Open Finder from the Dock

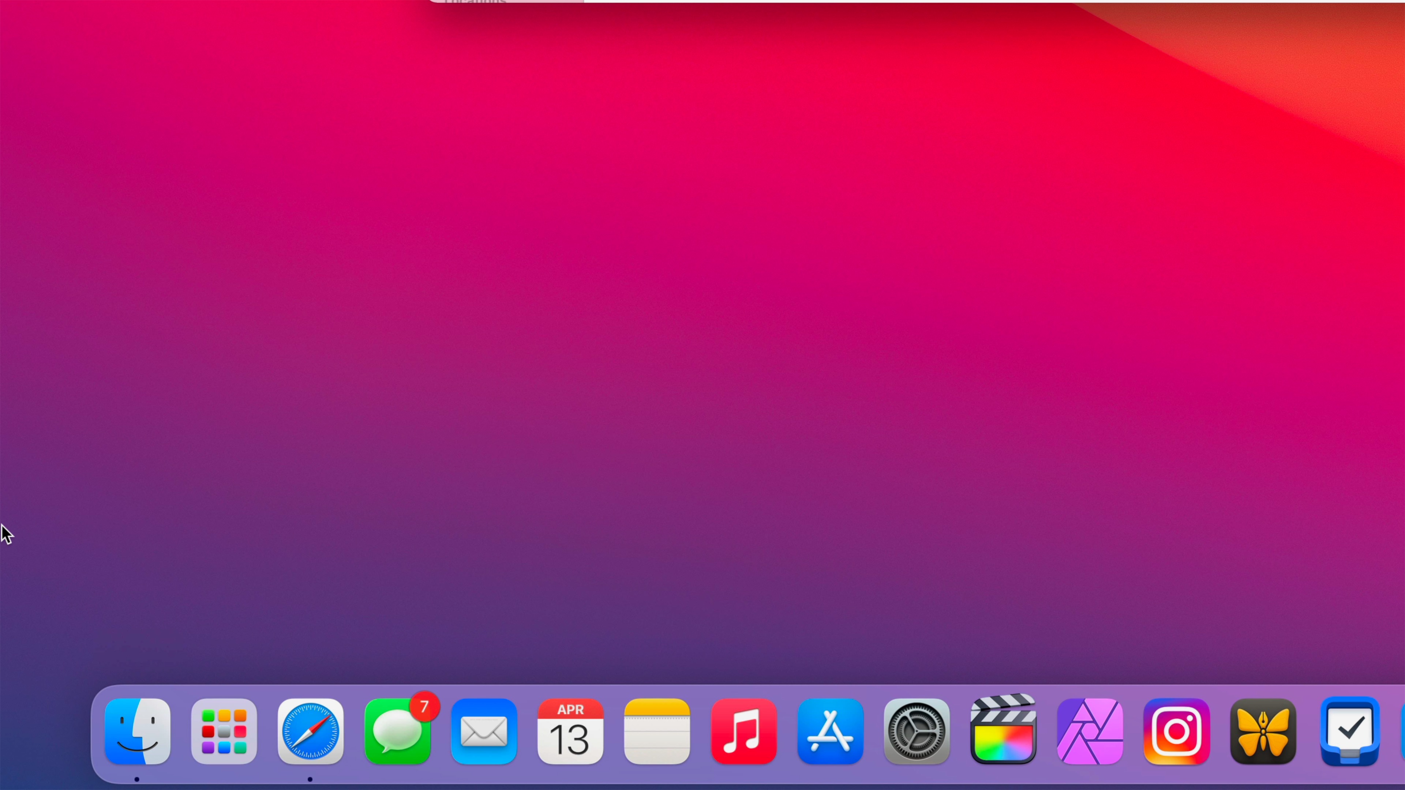tap(138, 731)
